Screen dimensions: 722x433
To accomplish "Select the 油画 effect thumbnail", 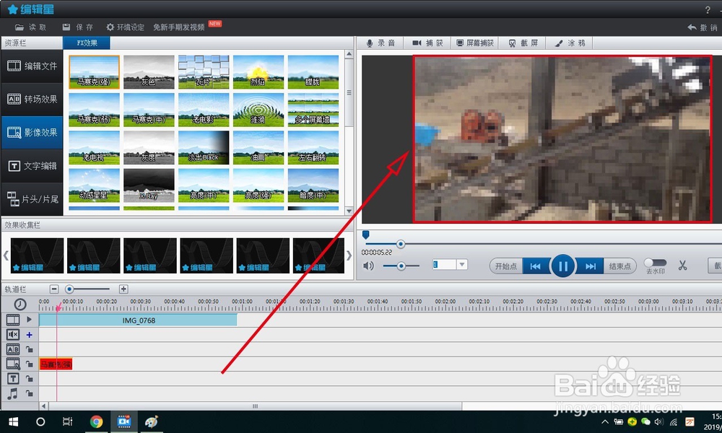I will pyautogui.click(x=258, y=148).
